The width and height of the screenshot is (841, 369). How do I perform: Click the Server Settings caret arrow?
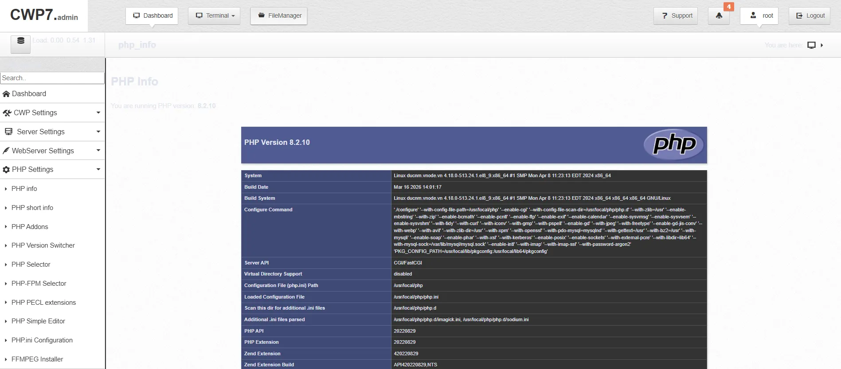98,132
